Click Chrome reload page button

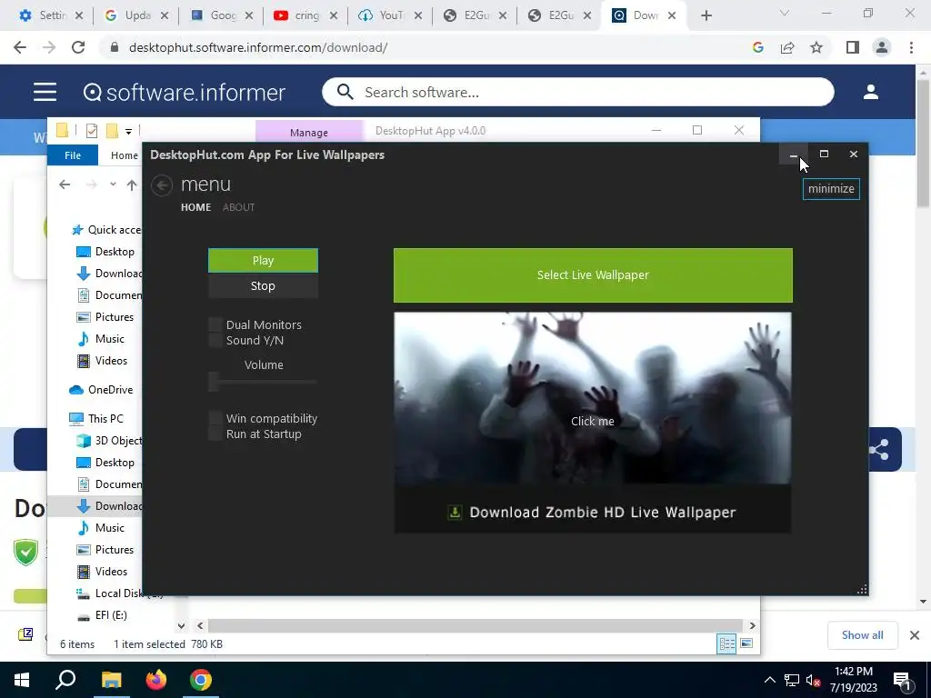click(x=78, y=47)
